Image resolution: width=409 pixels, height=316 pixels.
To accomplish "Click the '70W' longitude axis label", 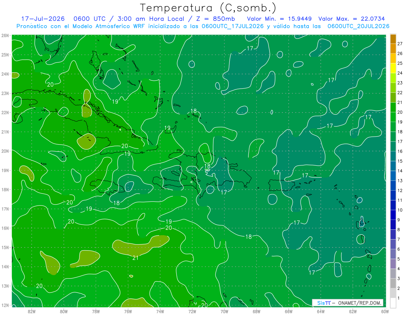I will click(224, 311).
